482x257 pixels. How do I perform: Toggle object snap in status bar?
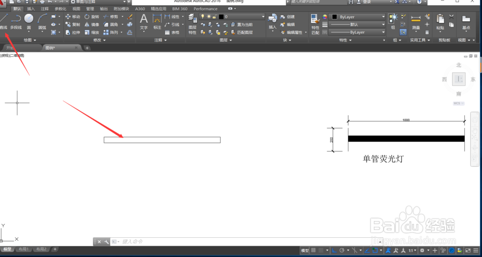point(375,250)
